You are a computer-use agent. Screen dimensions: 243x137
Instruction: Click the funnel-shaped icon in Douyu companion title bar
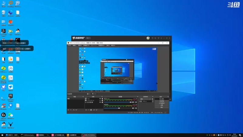pyautogui.click(x=158, y=38)
